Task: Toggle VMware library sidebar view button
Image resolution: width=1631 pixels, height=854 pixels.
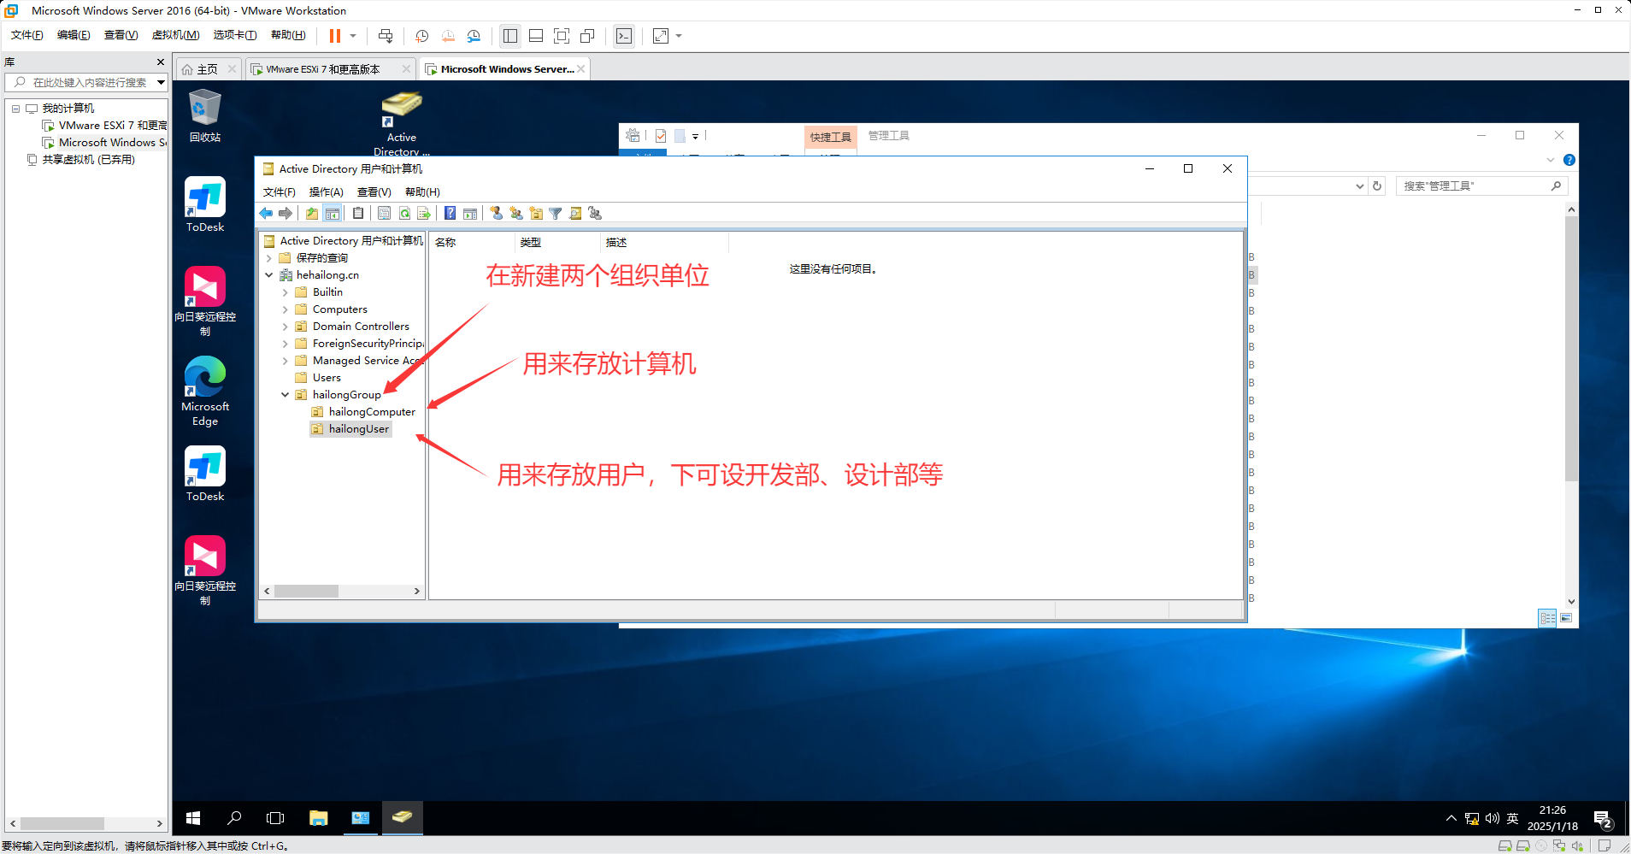Action: (x=510, y=36)
